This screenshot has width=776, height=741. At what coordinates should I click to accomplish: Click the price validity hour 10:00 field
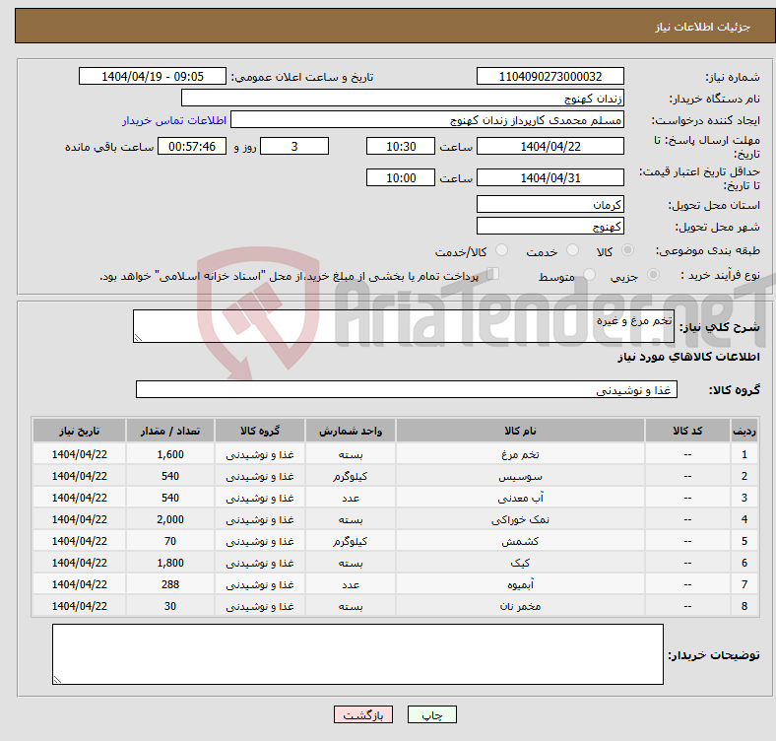tap(401, 177)
